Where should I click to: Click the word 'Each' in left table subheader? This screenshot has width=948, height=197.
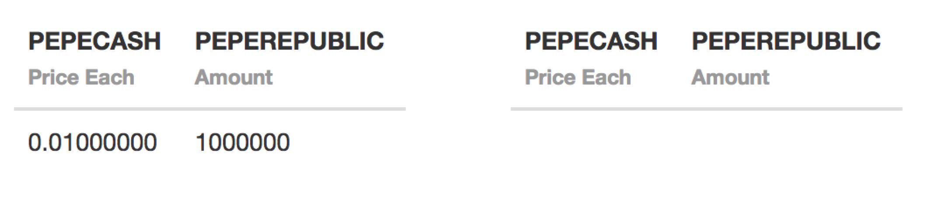pyautogui.click(x=109, y=78)
